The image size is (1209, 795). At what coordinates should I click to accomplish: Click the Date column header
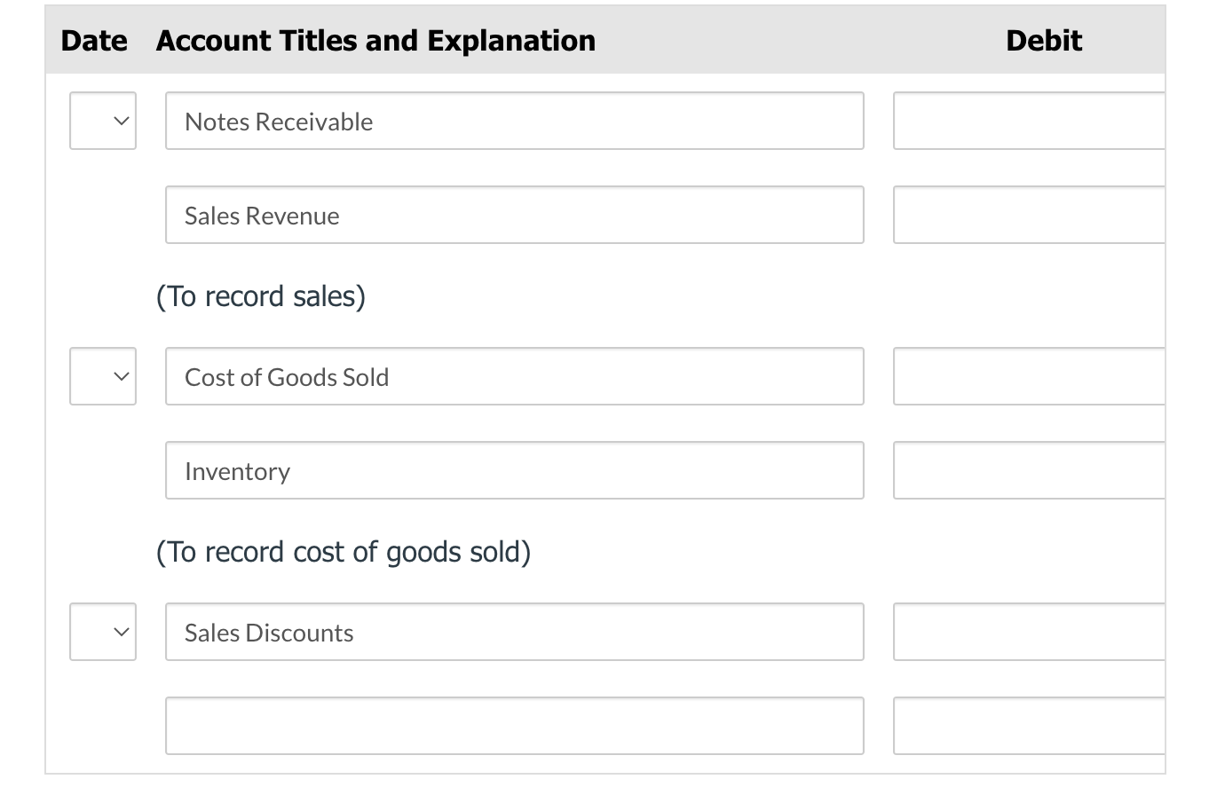94,41
